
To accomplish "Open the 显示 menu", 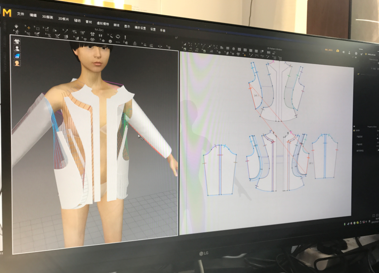I will pos(127,26).
